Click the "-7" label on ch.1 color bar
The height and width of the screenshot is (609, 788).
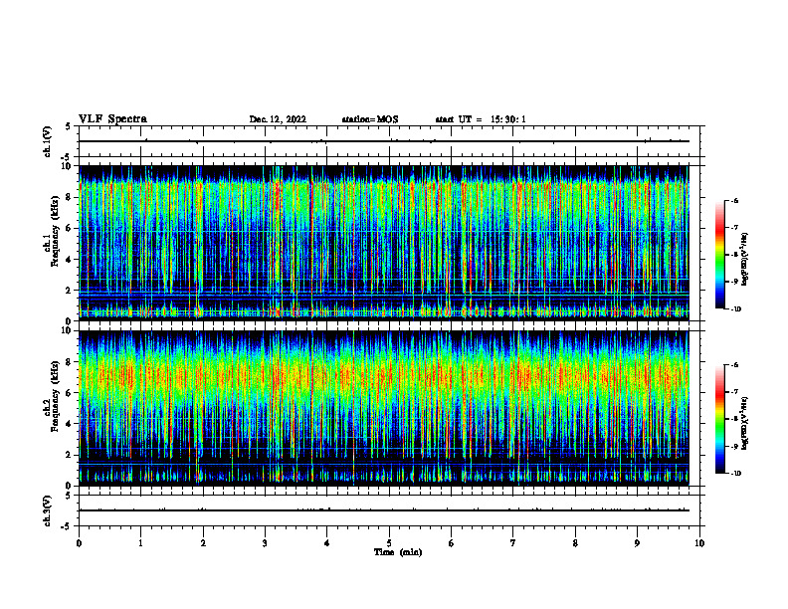point(734,228)
